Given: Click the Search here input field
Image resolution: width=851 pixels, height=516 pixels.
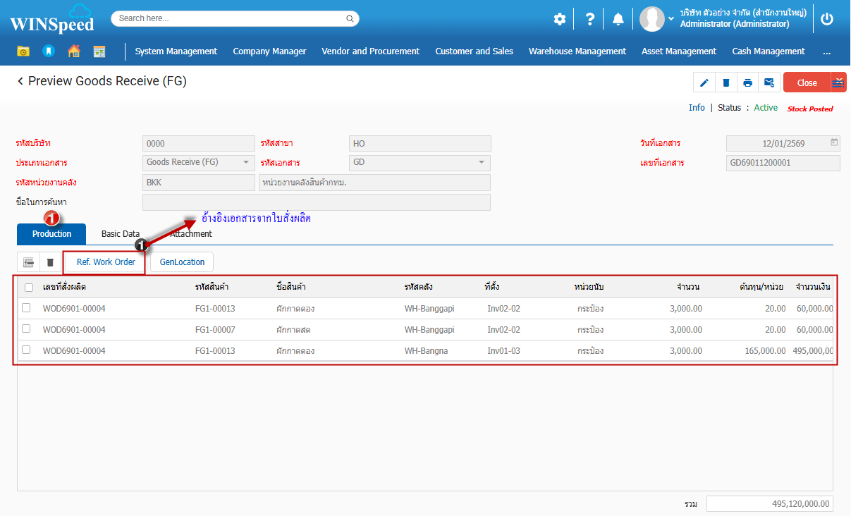Looking at the screenshot, I should click(x=235, y=18).
